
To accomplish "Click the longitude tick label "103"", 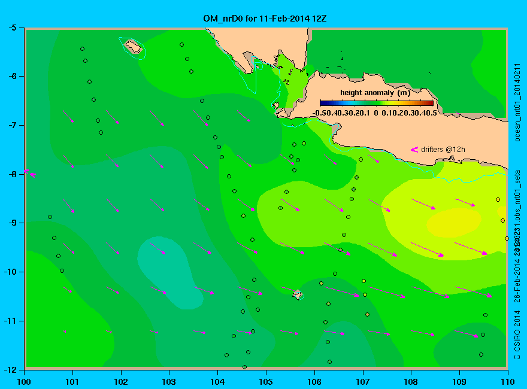I will click(x=169, y=382).
